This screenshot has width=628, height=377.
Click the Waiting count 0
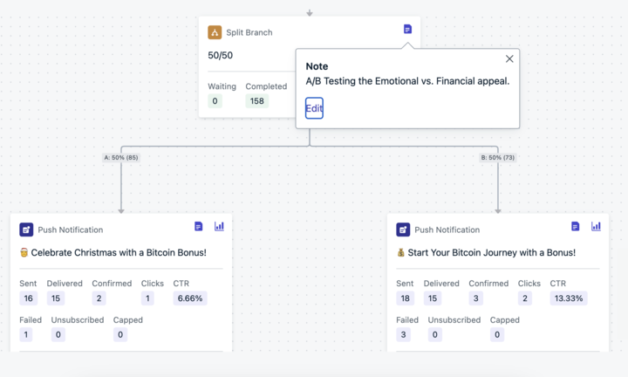click(x=215, y=101)
